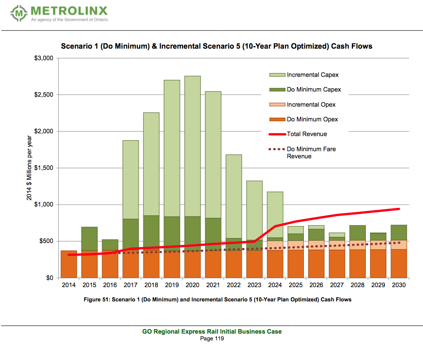Click the Figure 51 caption text
Viewport: 423px width, 347px height.
217,299
